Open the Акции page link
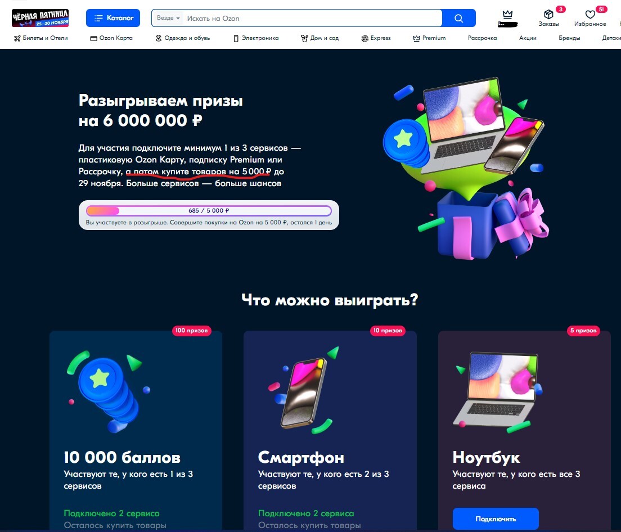The height and width of the screenshot is (532, 621). [528, 38]
